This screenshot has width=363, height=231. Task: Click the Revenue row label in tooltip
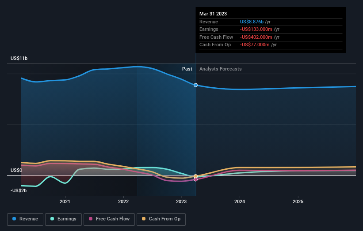(x=209, y=22)
